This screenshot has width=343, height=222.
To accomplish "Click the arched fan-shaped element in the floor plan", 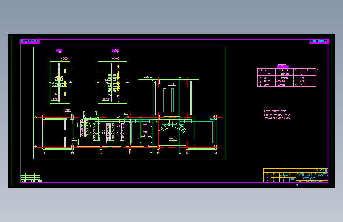I will 172,128.
